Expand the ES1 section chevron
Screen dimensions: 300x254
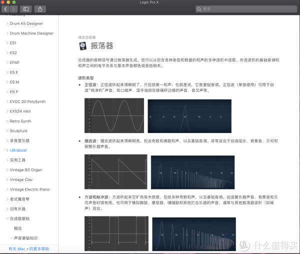[x=7, y=43]
